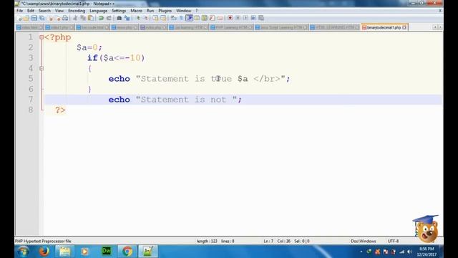Click the Open file folder icon
The height and width of the screenshot is (258, 458).
click(x=26, y=18)
